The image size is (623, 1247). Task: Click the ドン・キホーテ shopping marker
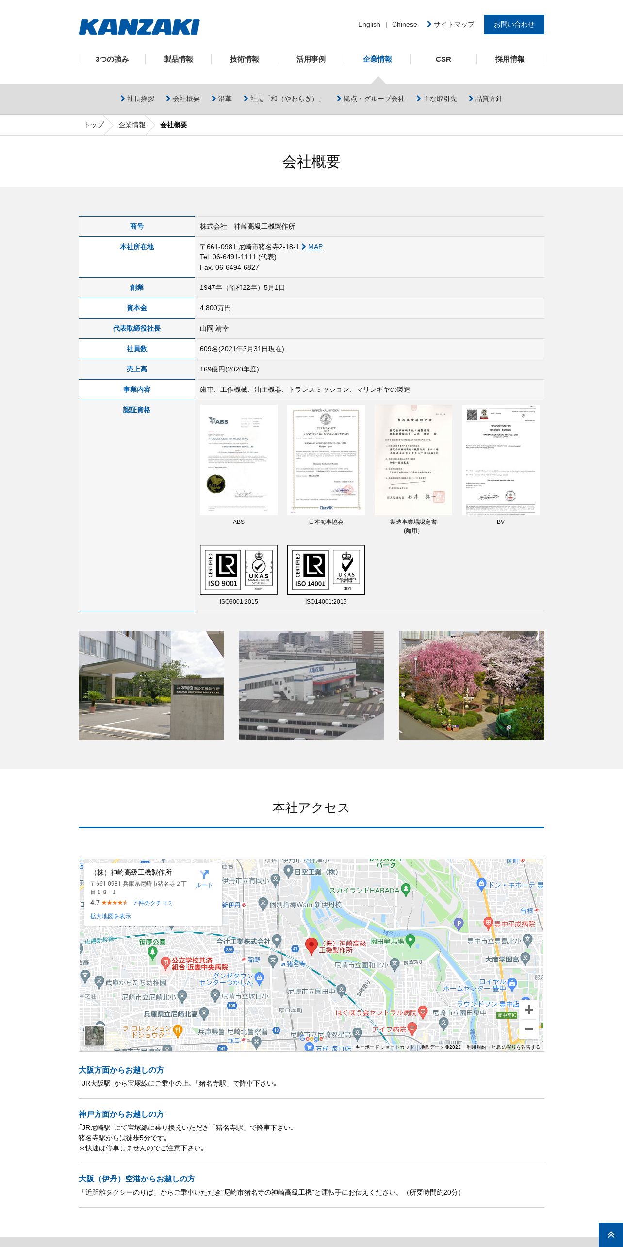pos(481,884)
